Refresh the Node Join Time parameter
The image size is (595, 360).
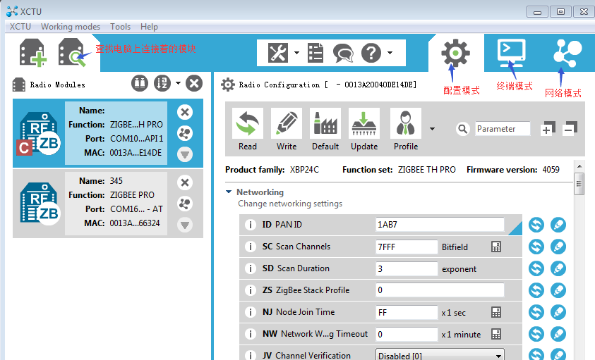coord(536,312)
